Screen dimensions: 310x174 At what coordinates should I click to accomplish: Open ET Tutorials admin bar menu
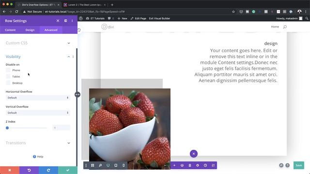coord(95,18)
